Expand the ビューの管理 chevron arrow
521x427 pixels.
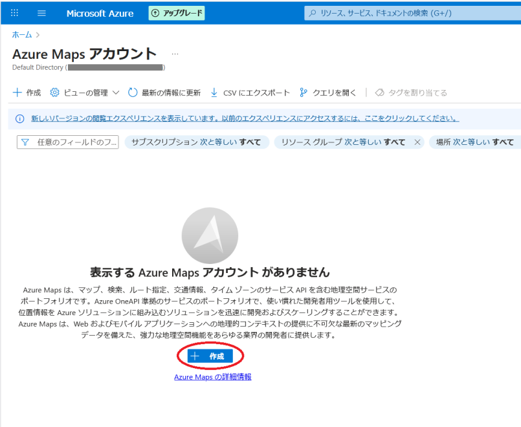(x=116, y=93)
